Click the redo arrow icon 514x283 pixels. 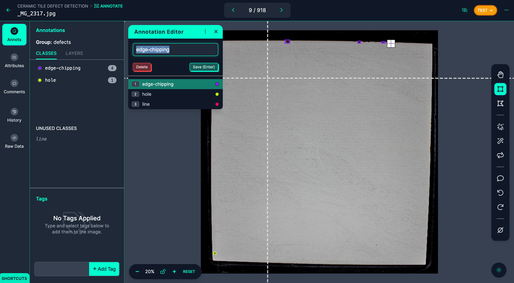pyautogui.click(x=500, y=207)
